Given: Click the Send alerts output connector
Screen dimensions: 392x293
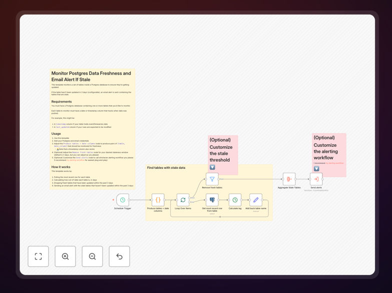Looking at the screenshot, I should click(x=323, y=179).
